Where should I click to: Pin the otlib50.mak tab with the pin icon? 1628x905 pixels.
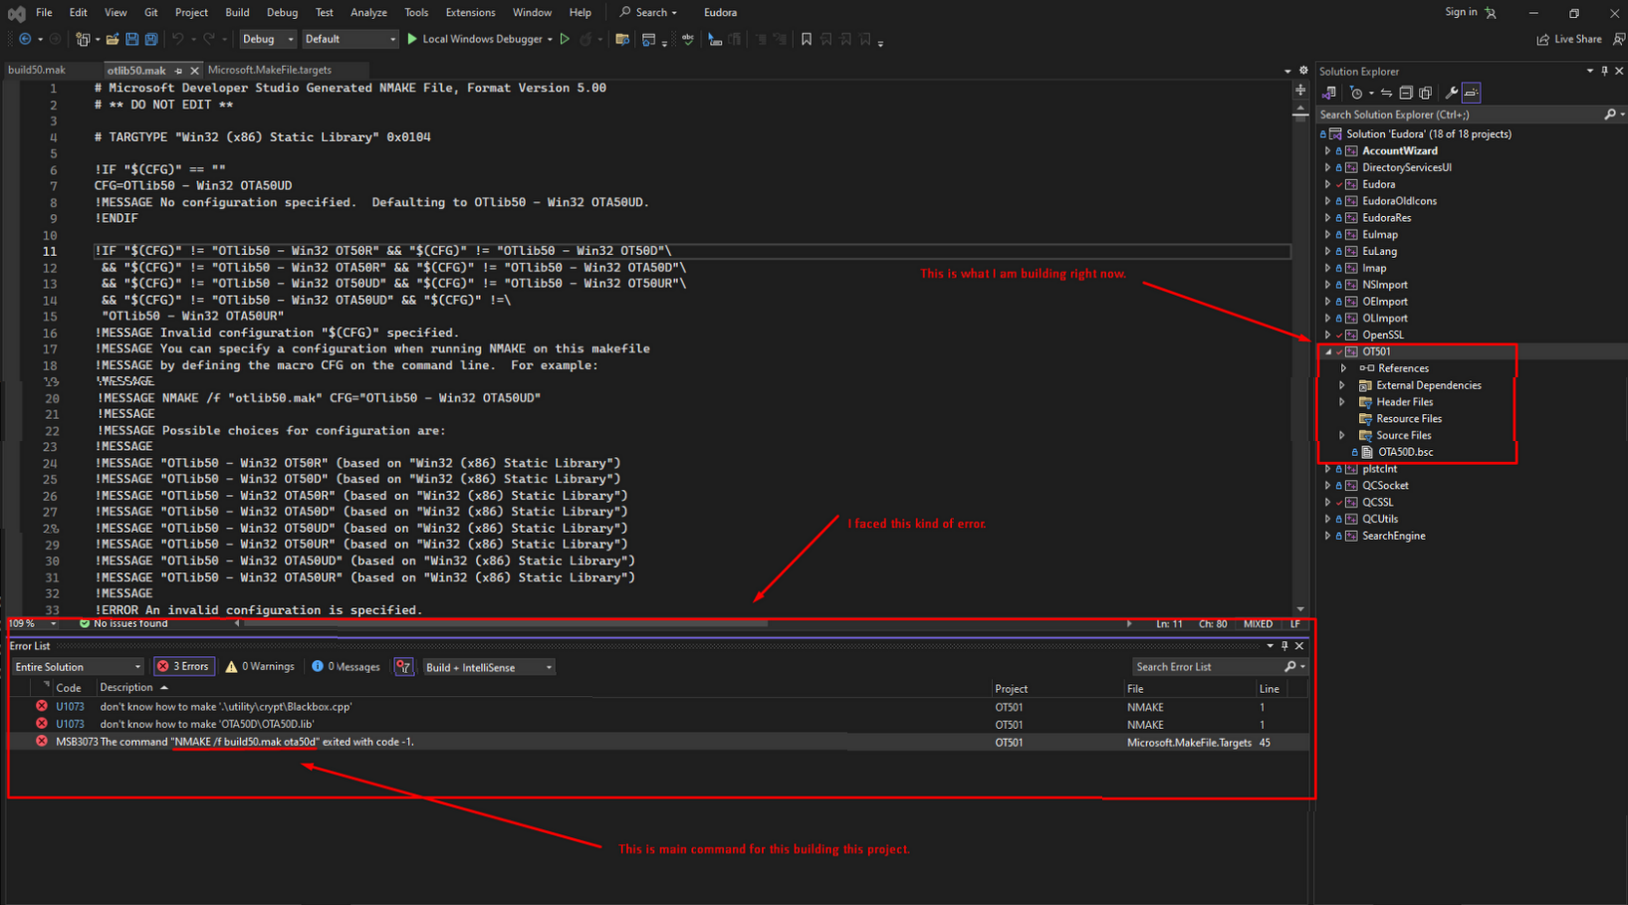pos(179,71)
